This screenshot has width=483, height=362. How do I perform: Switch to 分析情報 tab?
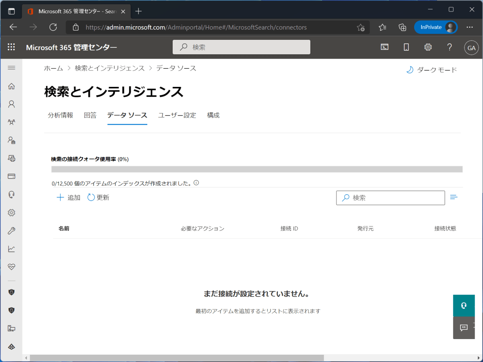[x=60, y=115]
